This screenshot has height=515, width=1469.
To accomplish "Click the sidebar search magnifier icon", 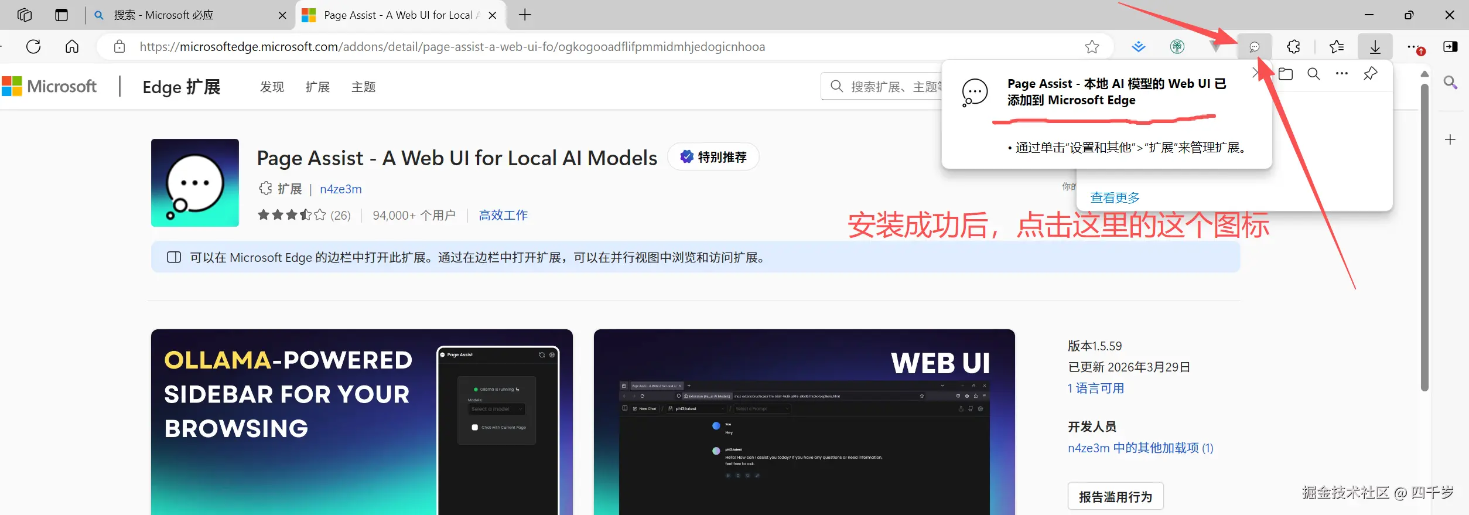I will coord(1450,83).
